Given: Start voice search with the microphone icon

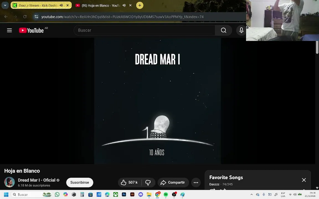Looking at the screenshot, I should pos(241,30).
